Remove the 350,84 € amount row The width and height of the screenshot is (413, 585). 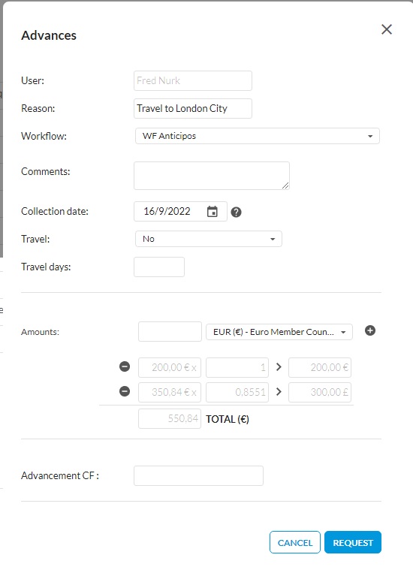[125, 391]
